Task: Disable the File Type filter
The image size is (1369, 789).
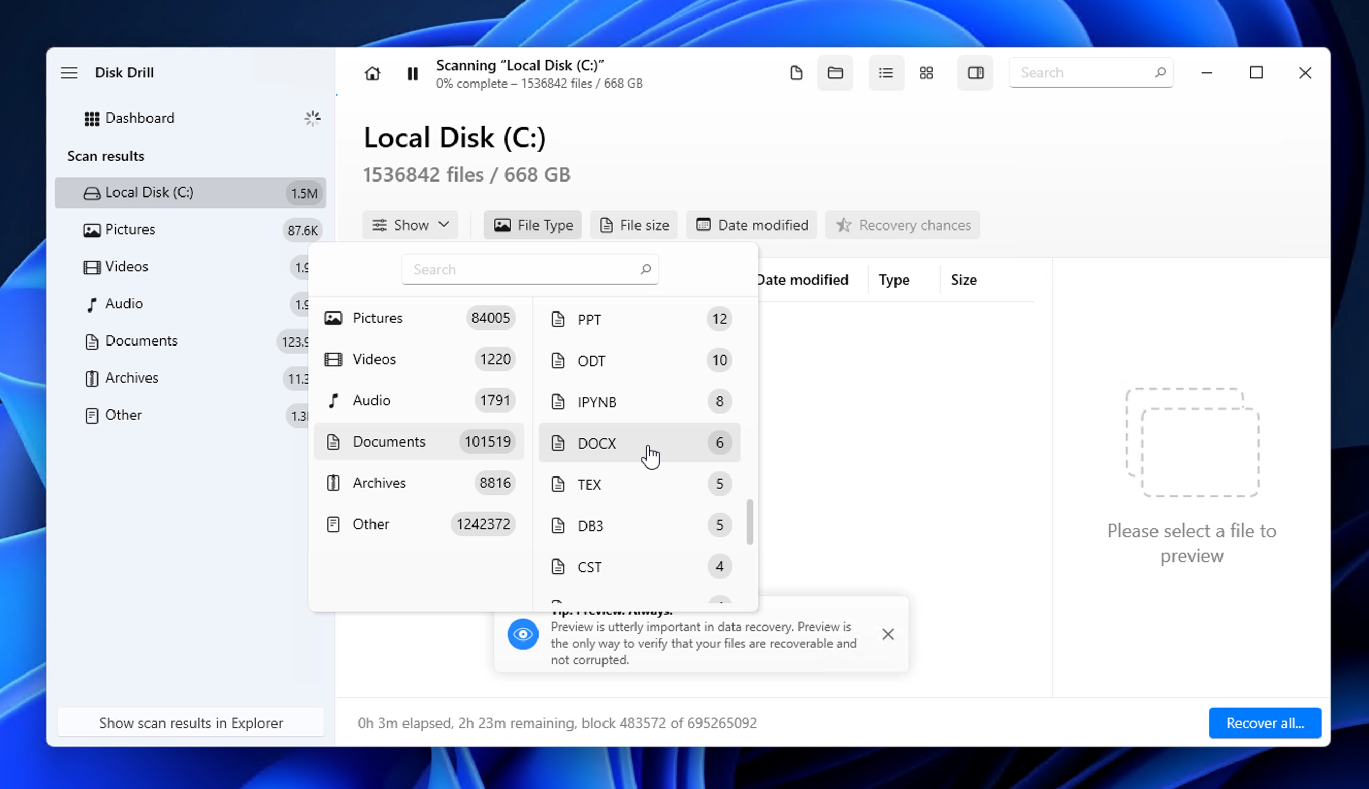Action: pyautogui.click(x=532, y=225)
